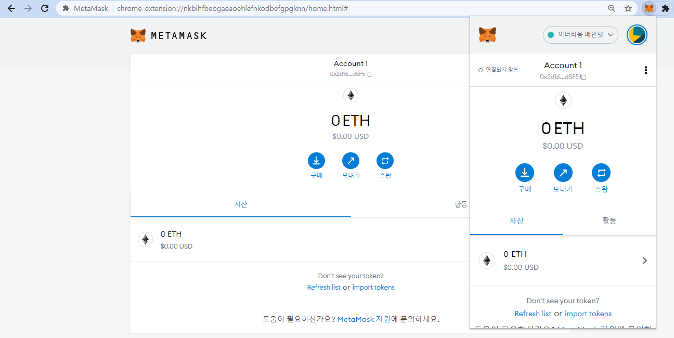674x338 pixels.
Task: Open 0 ETH asset row on main page
Action: pyautogui.click(x=300, y=240)
